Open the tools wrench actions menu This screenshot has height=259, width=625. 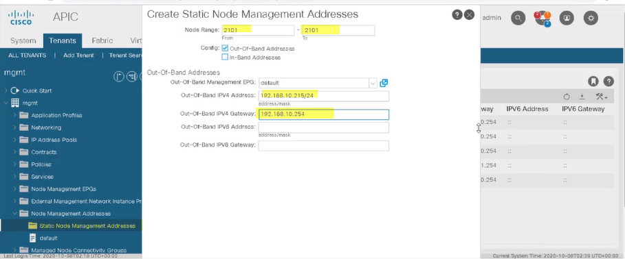tap(601, 97)
